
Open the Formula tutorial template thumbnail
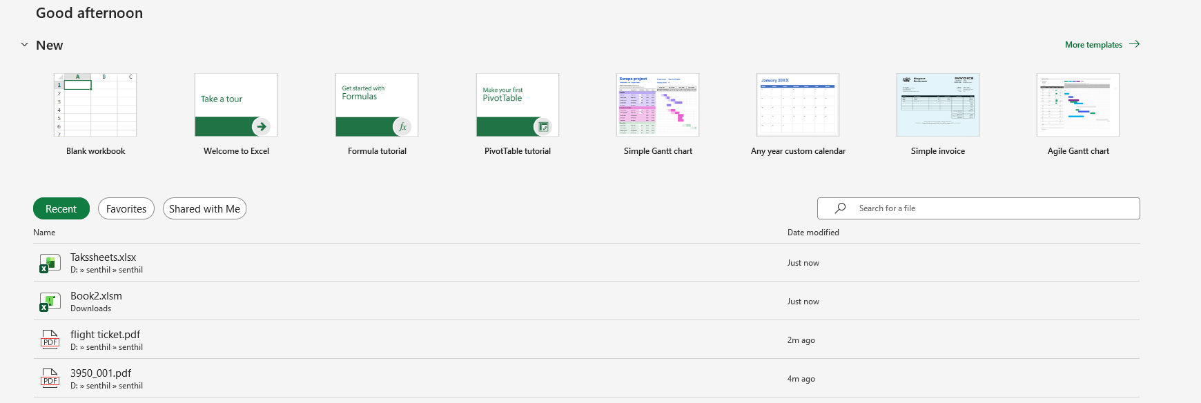click(377, 105)
